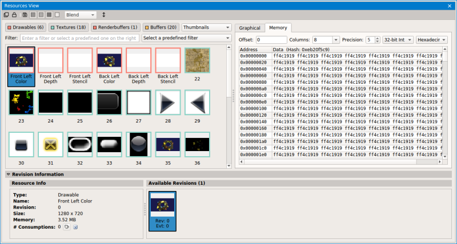457x244 pixels.
Task: Select texture 29 left arrow thumbnail
Action: [197, 107]
